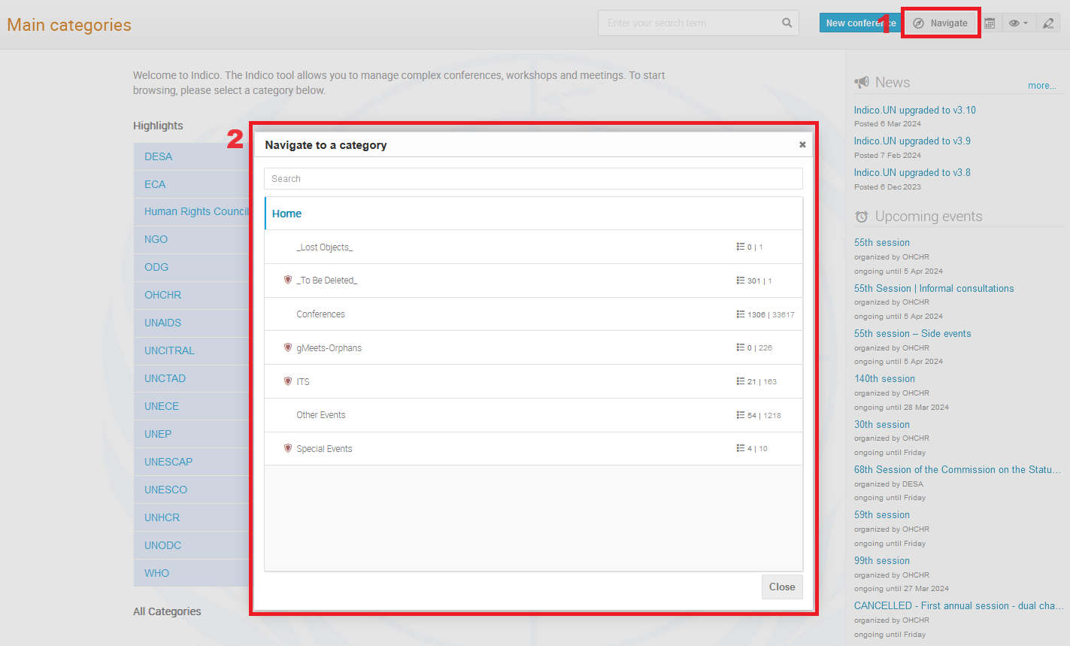Open the NGO highlight category
1070x646 pixels.
click(156, 239)
